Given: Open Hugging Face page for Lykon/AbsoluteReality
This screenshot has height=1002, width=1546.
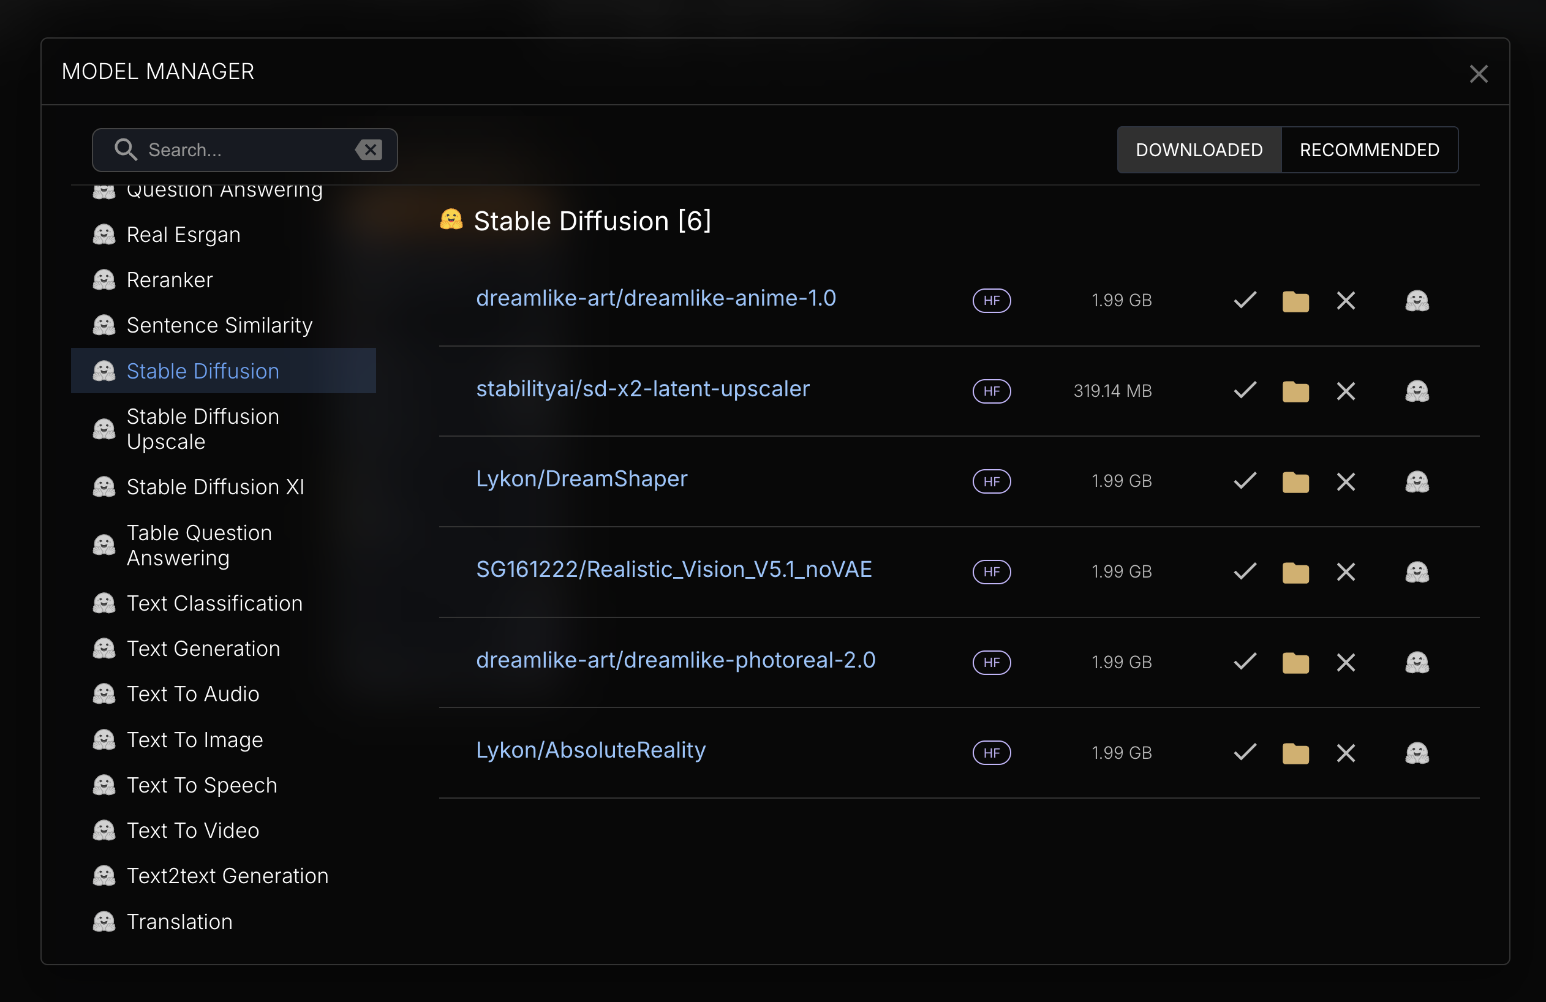Looking at the screenshot, I should point(1417,753).
